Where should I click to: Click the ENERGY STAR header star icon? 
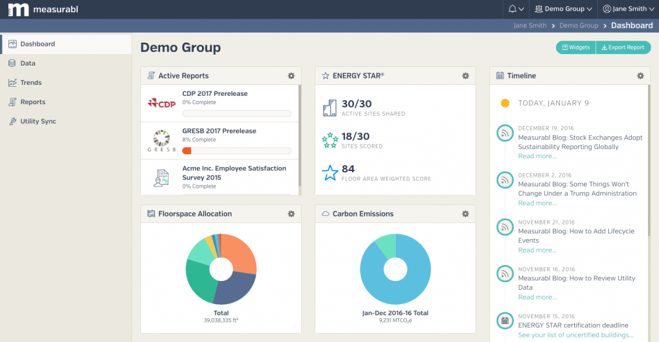[325, 76]
